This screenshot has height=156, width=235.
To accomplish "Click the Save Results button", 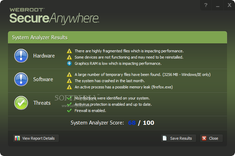I will point(179,138).
